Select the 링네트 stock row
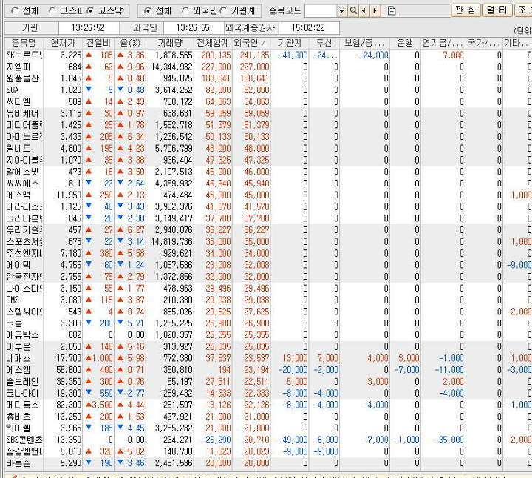Viewport: 532px width, 478px height. point(268,149)
